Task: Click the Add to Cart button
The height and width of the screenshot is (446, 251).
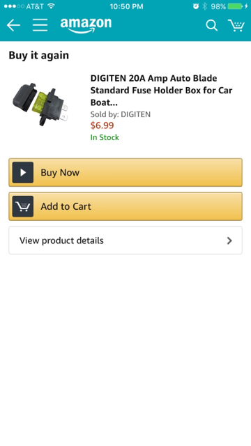Action: click(125, 206)
